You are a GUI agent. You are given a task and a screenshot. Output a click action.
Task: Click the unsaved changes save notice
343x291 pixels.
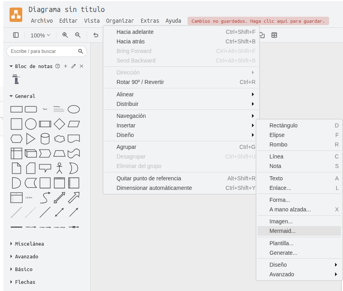click(x=258, y=21)
